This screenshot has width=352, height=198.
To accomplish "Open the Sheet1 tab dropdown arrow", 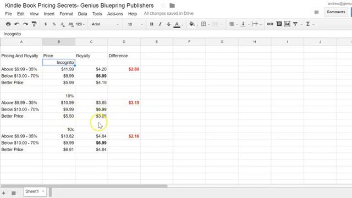I will coord(43,191).
